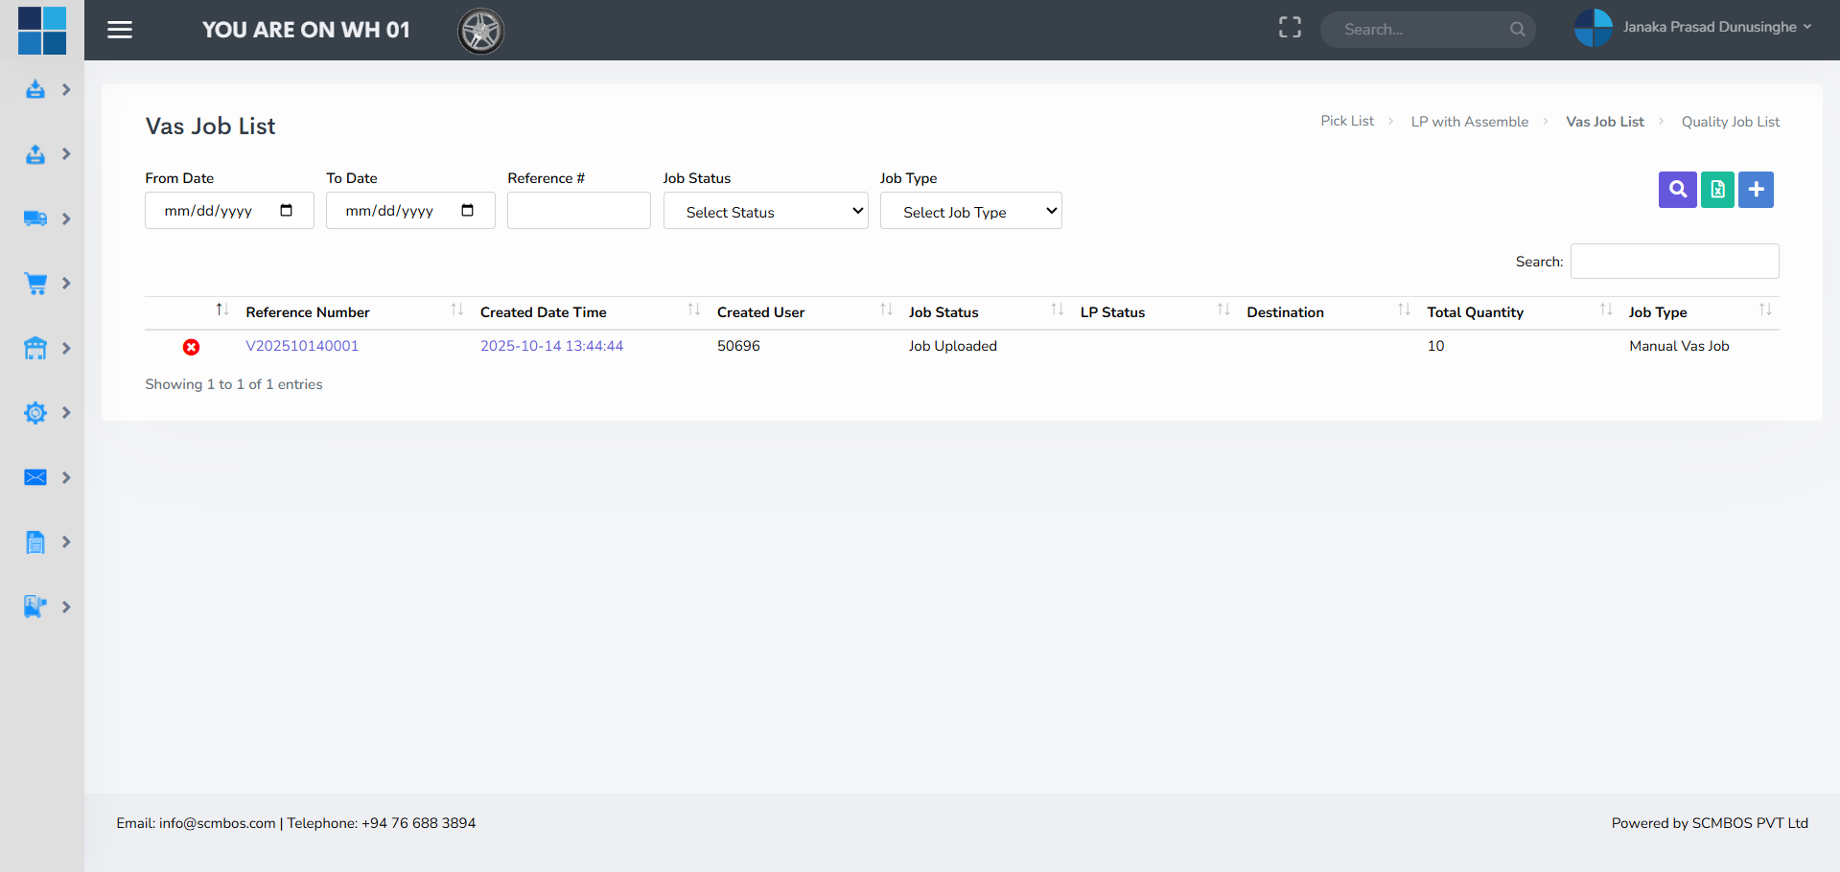Focus the table Search input field
This screenshot has width=1840, height=872.
[x=1674, y=261]
